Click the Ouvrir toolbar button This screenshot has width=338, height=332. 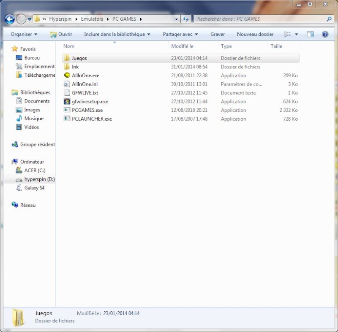[x=61, y=34]
